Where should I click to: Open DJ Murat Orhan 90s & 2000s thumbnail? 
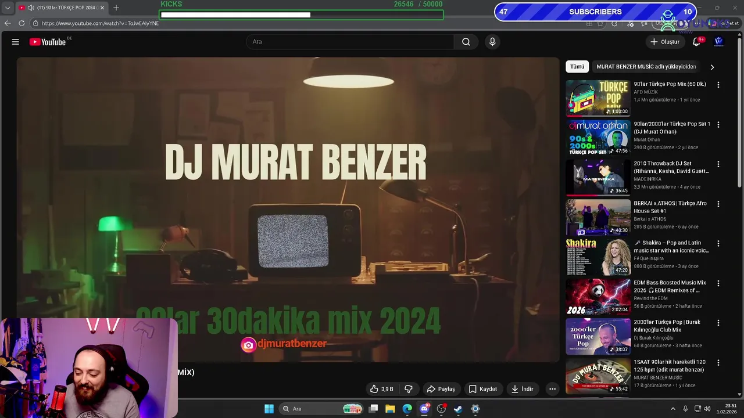click(x=598, y=138)
